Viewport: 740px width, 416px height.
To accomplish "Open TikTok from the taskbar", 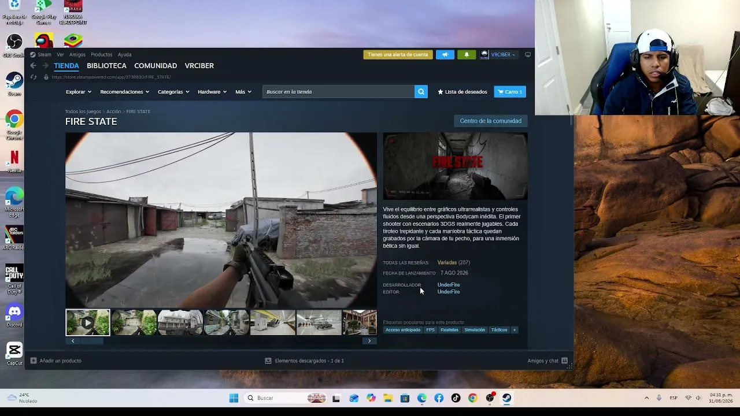I will pos(456,398).
